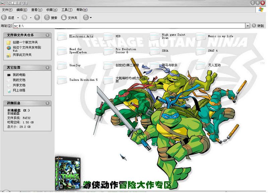The height and width of the screenshot is (193, 268).
Task: Toggle the Folders (文件夹) pane button
Action: 69,17
